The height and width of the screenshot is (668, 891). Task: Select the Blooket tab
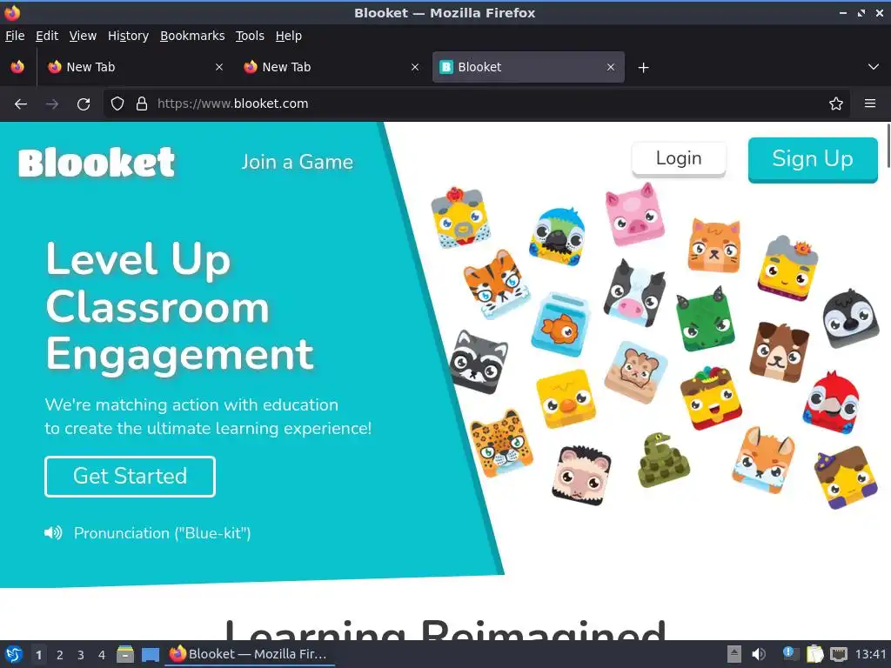(528, 67)
